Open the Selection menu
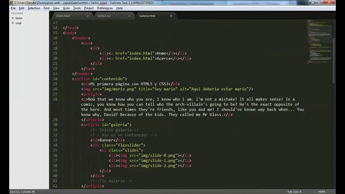345x194 pixels. [x=34, y=8]
